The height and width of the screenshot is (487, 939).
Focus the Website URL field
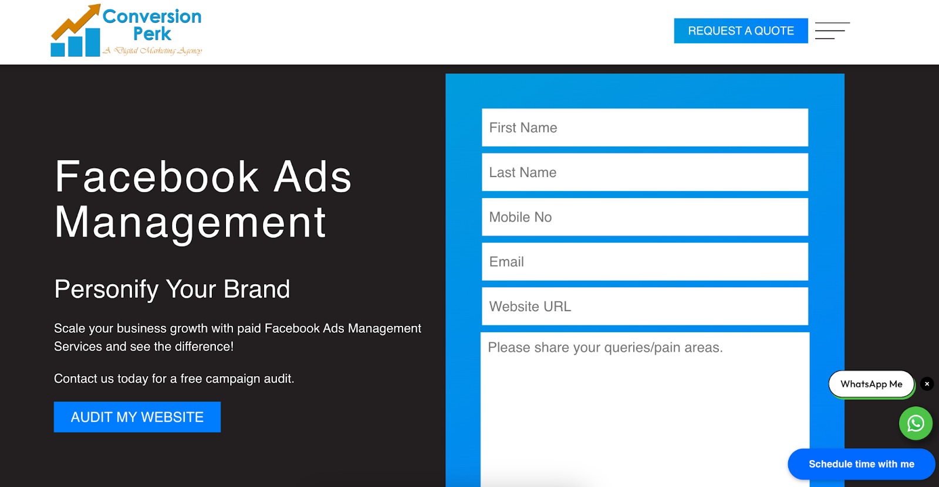[x=645, y=306]
